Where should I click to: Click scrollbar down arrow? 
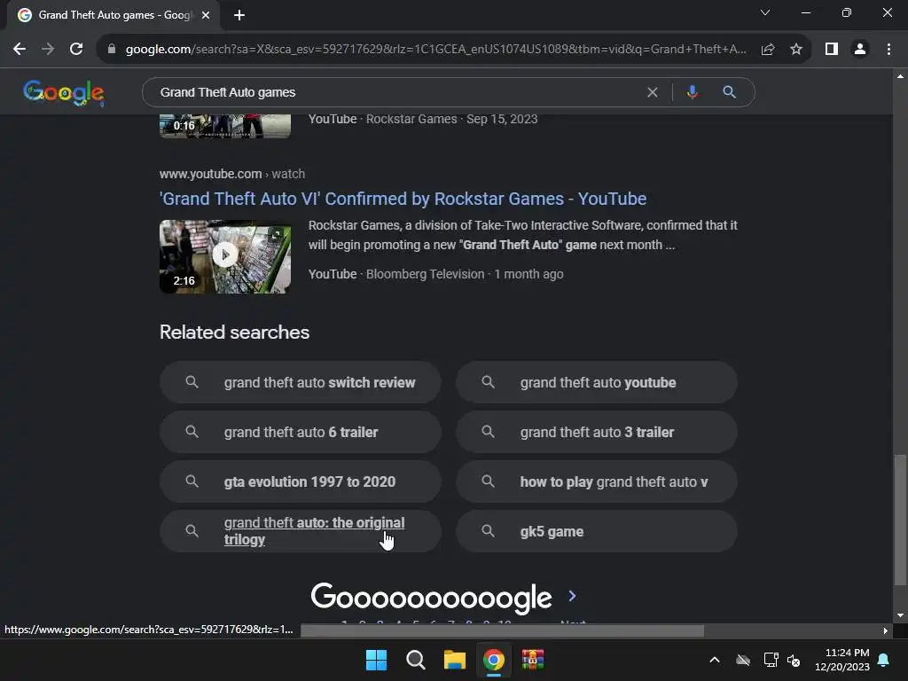click(x=900, y=615)
